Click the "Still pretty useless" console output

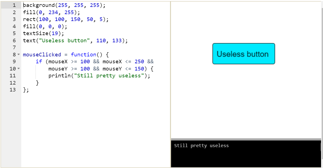[x=201, y=146]
